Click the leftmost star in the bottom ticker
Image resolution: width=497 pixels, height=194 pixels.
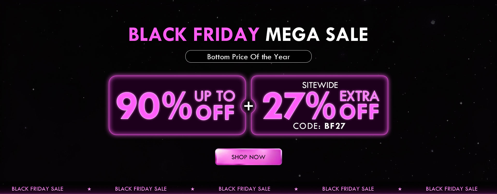[x=89, y=189]
